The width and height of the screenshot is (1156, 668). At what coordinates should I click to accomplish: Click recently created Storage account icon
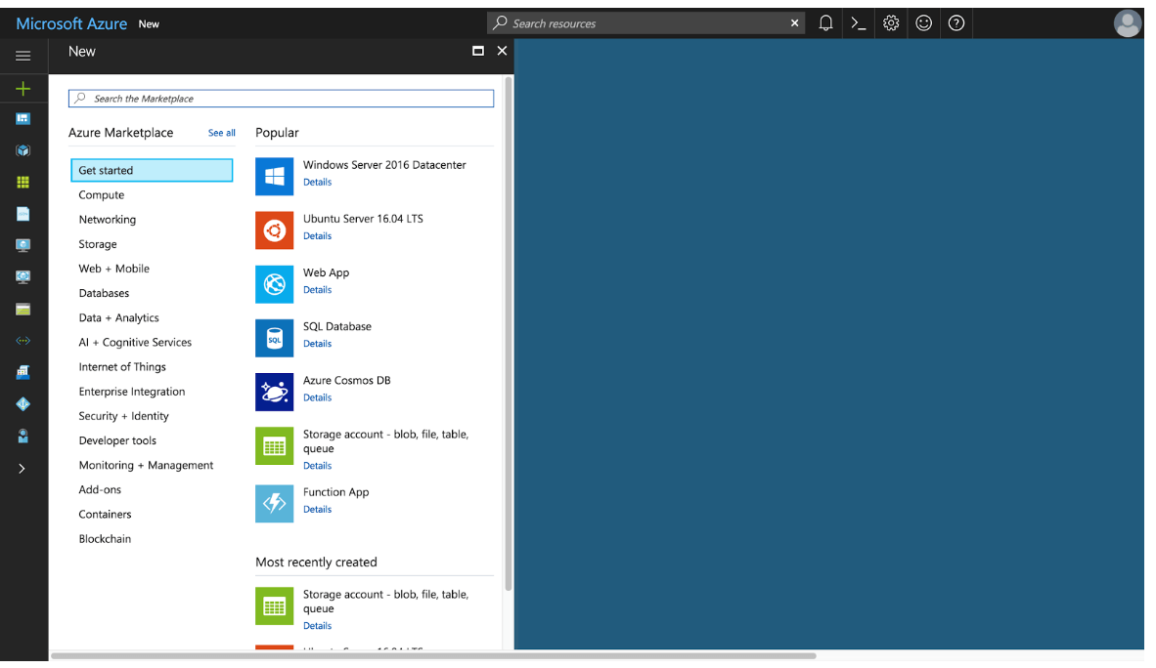pos(274,605)
